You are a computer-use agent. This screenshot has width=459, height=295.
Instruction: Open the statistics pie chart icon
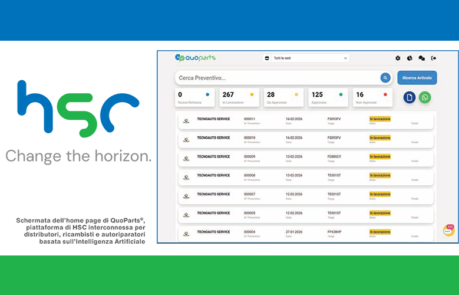[410, 58]
